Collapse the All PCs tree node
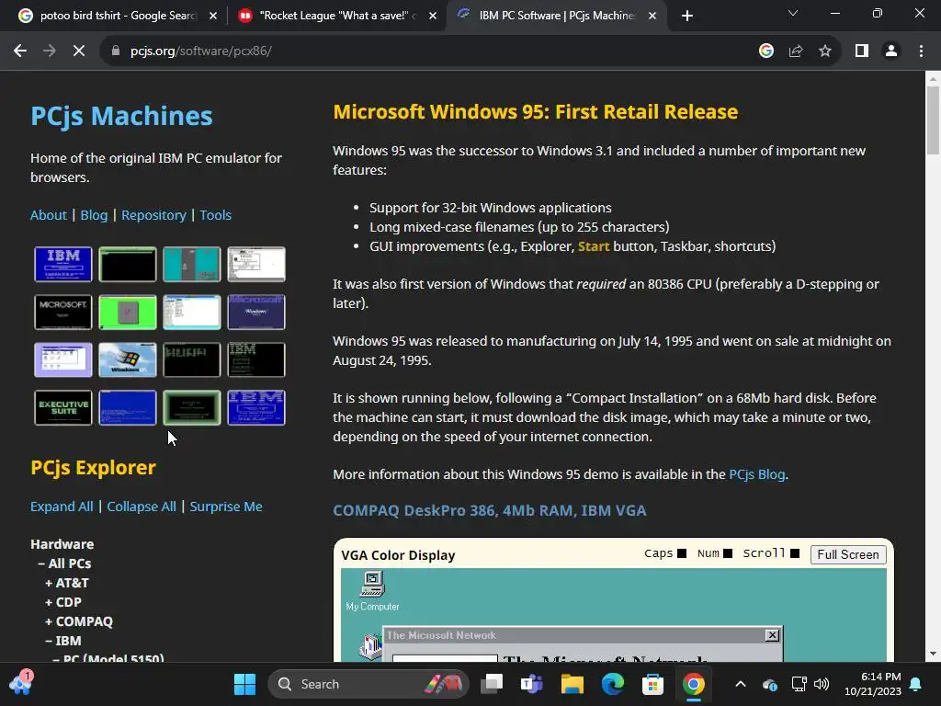 (x=65, y=564)
